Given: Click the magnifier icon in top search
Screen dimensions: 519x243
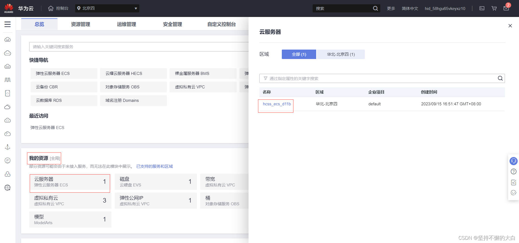Looking at the screenshot, I should pos(375,8).
